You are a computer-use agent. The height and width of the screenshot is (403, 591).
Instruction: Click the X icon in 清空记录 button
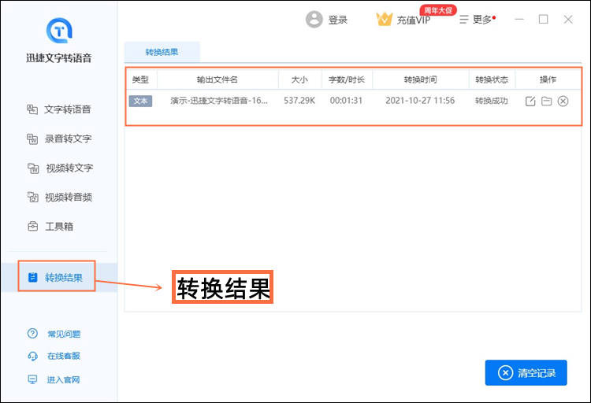[505, 373]
